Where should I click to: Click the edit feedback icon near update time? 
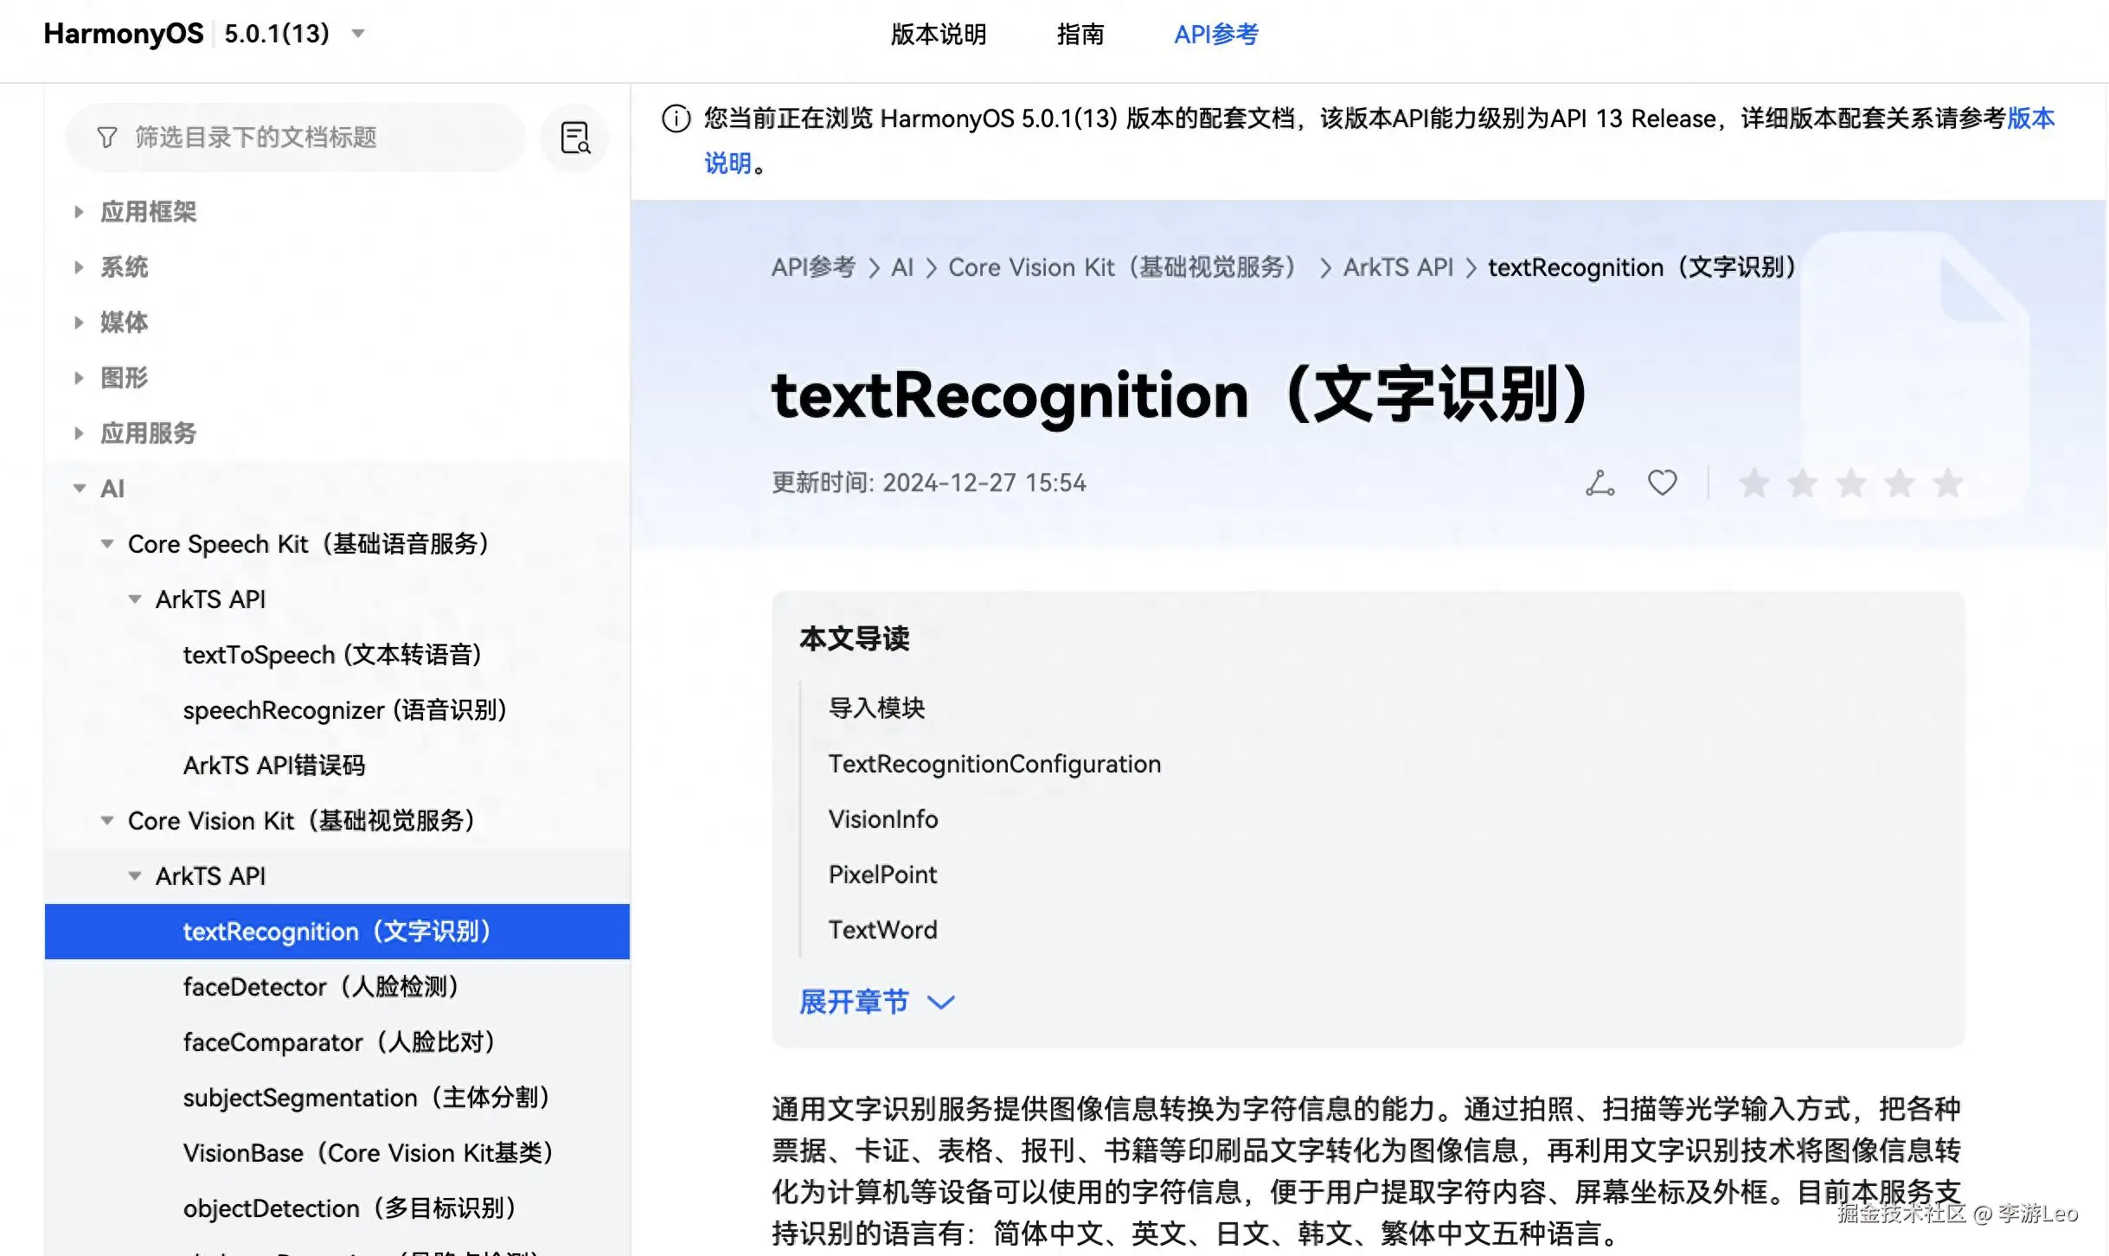(x=1600, y=483)
